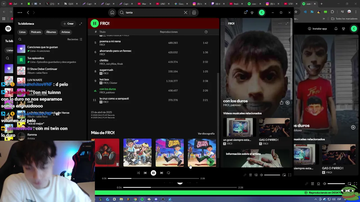Click Instalar app in the browser Spotify window
Viewport: 360px width, 202px height.
coord(317,29)
